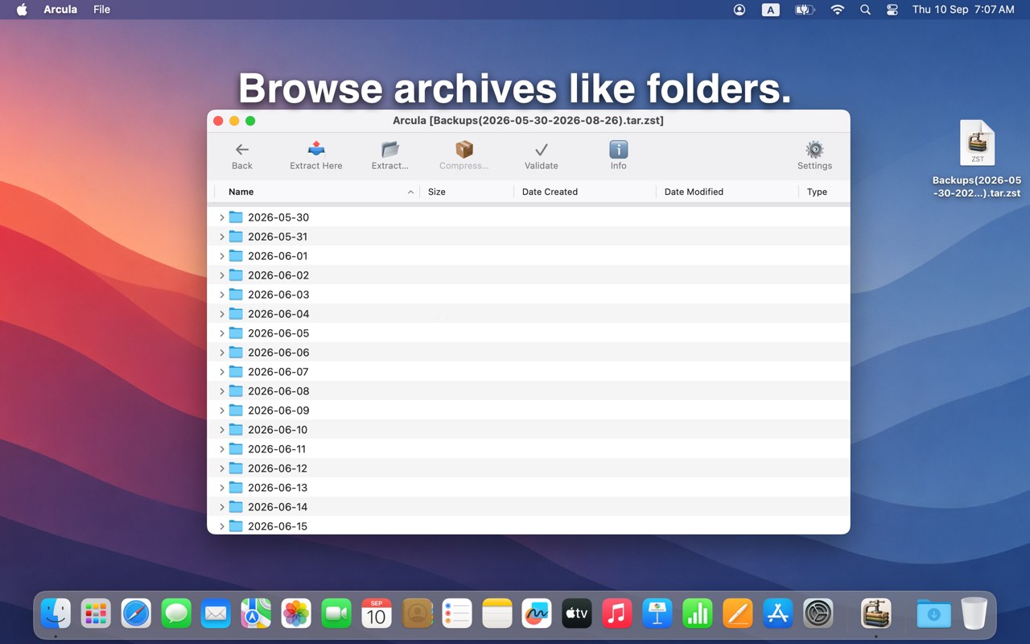The image size is (1030, 644).
Task: Open FaceTime from the Dock
Action: point(336,614)
